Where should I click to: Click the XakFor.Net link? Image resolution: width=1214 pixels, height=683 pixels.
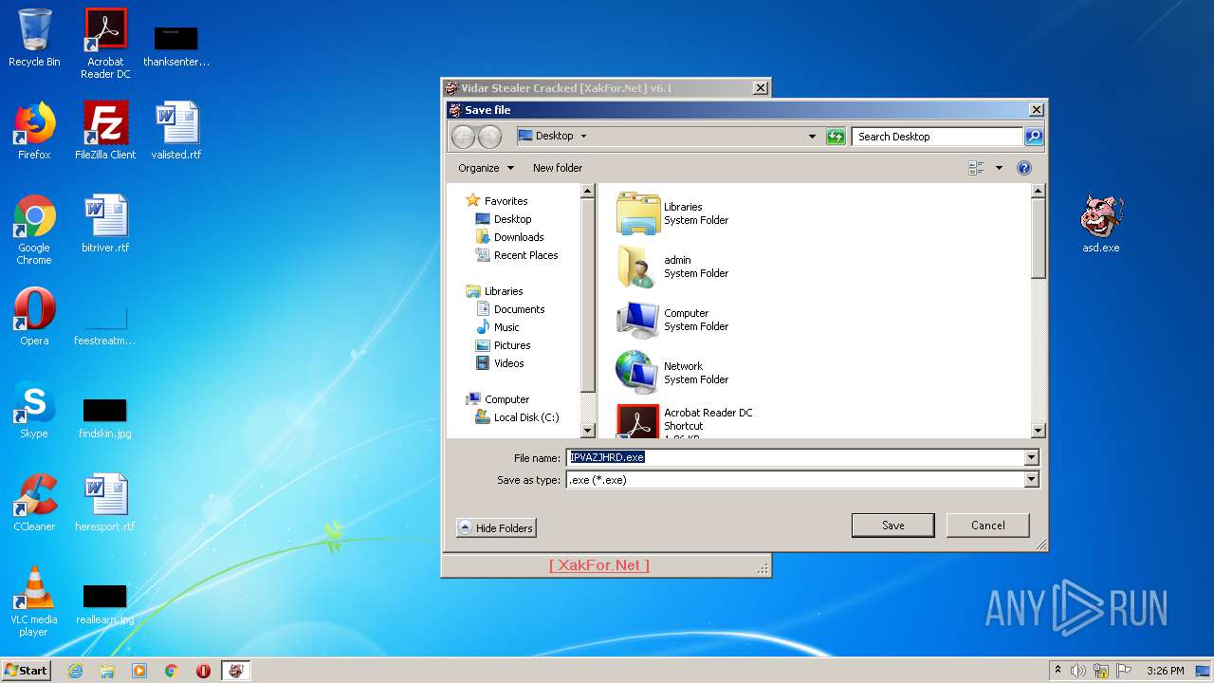[599, 565]
